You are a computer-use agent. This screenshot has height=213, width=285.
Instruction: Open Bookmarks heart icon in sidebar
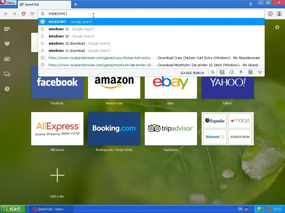click(7, 44)
